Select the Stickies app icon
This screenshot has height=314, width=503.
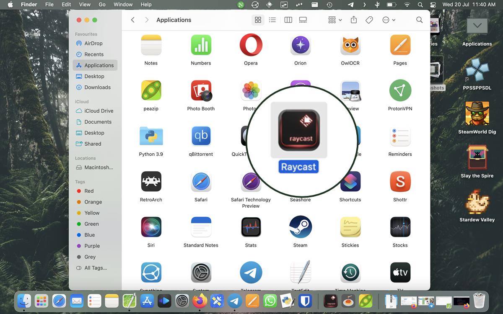click(x=350, y=227)
